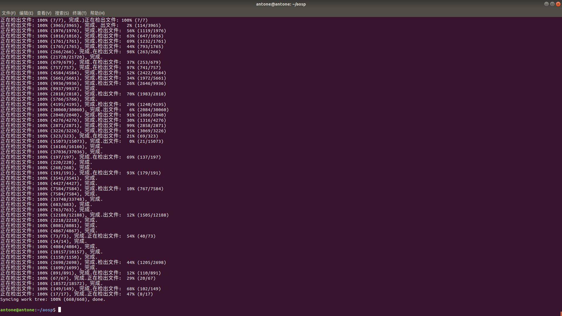562x316 pixels.
Task: Maximize or restore the terminal window
Action: click(552, 4)
